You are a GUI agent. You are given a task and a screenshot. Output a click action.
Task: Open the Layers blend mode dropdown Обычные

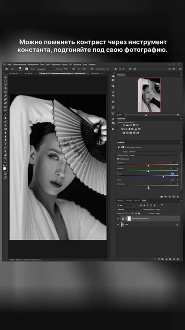[x=129, y=209]
